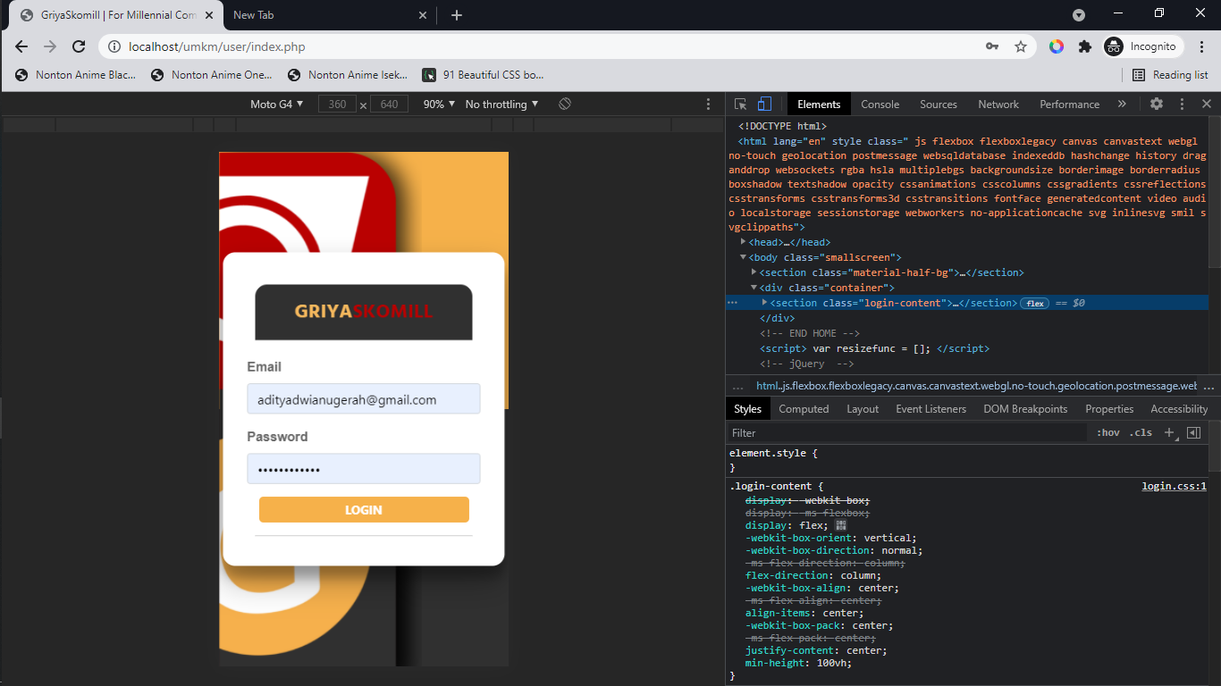Open the Moto G4 device dropdown
Screen dimensions: 1221x686
[276, 105]
